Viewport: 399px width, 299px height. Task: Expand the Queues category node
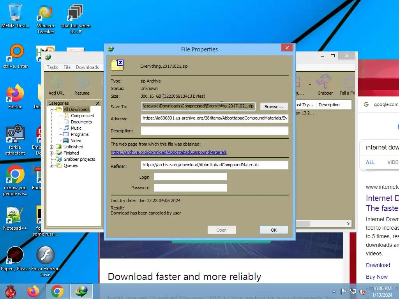52,165
